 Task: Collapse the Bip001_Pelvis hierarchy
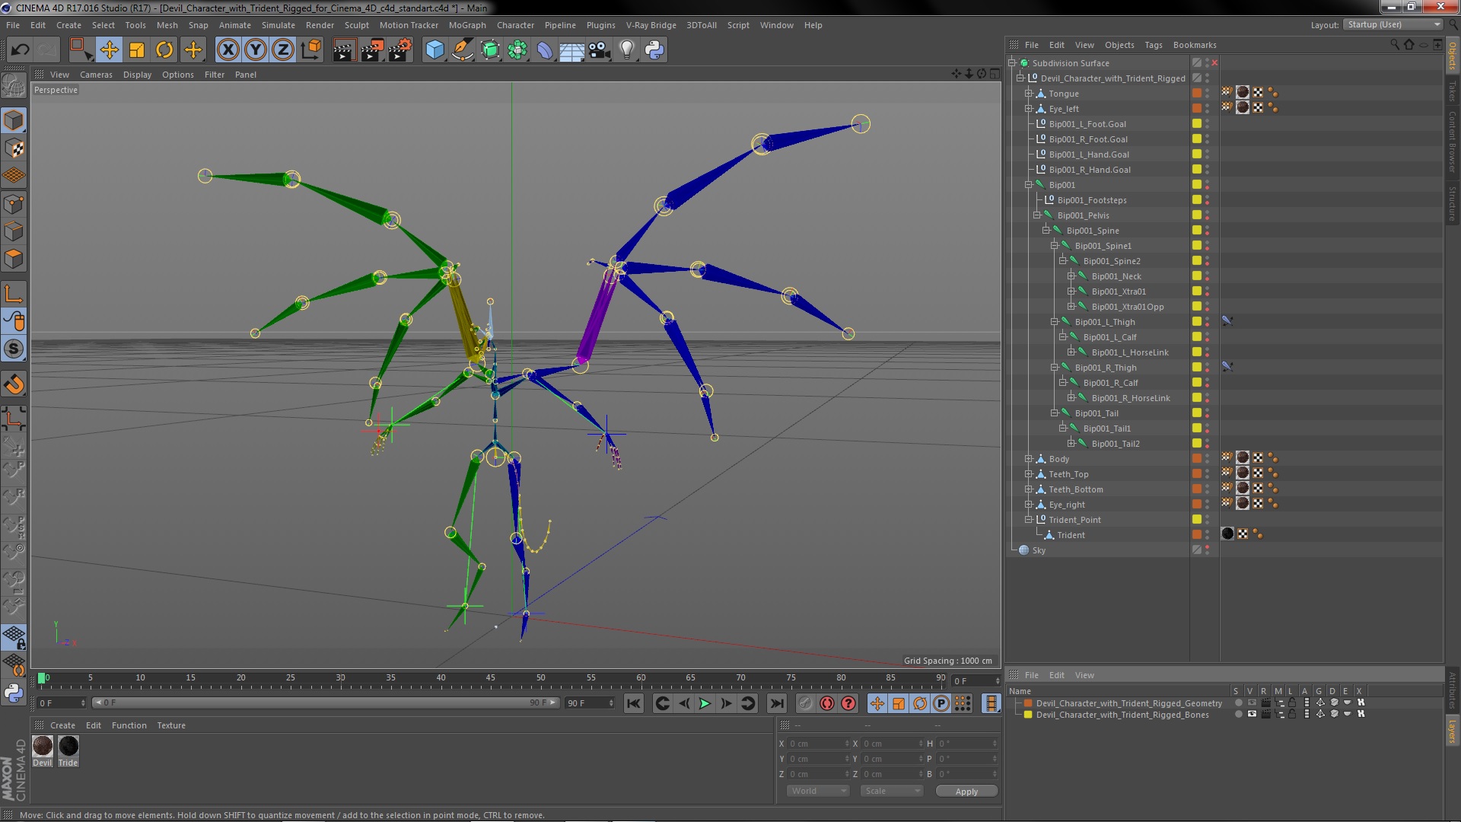(x=1036, y=215)
